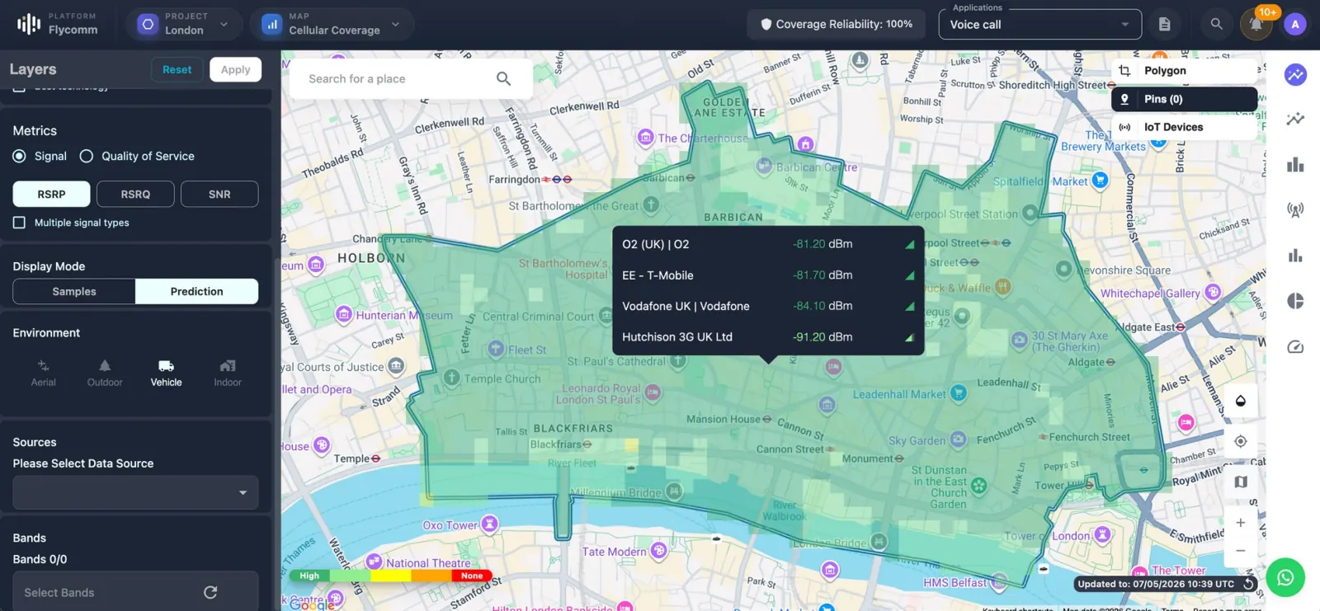The width and height of the screenshot is (1320, 611).
Task: Select the RSRP signal metric tab
Action: tap(51, 194)
